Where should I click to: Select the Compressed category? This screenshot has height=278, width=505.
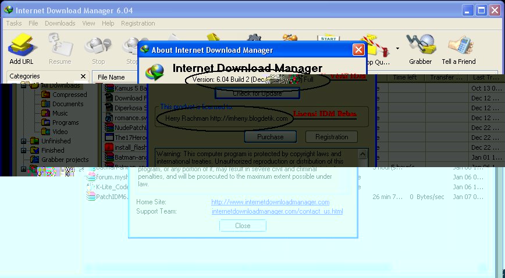pos(70,95)
